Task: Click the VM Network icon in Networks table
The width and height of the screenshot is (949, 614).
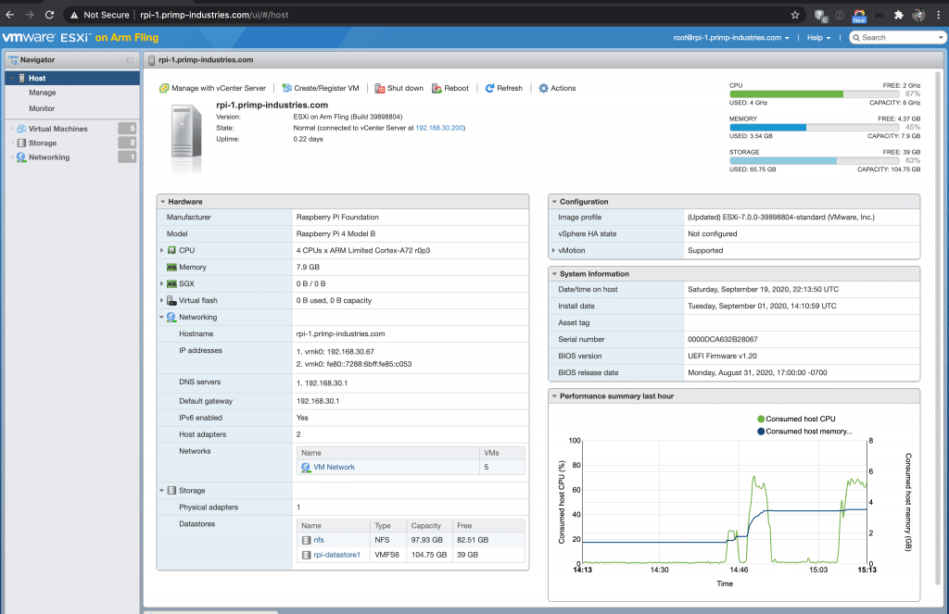Action: coord(306,468)
